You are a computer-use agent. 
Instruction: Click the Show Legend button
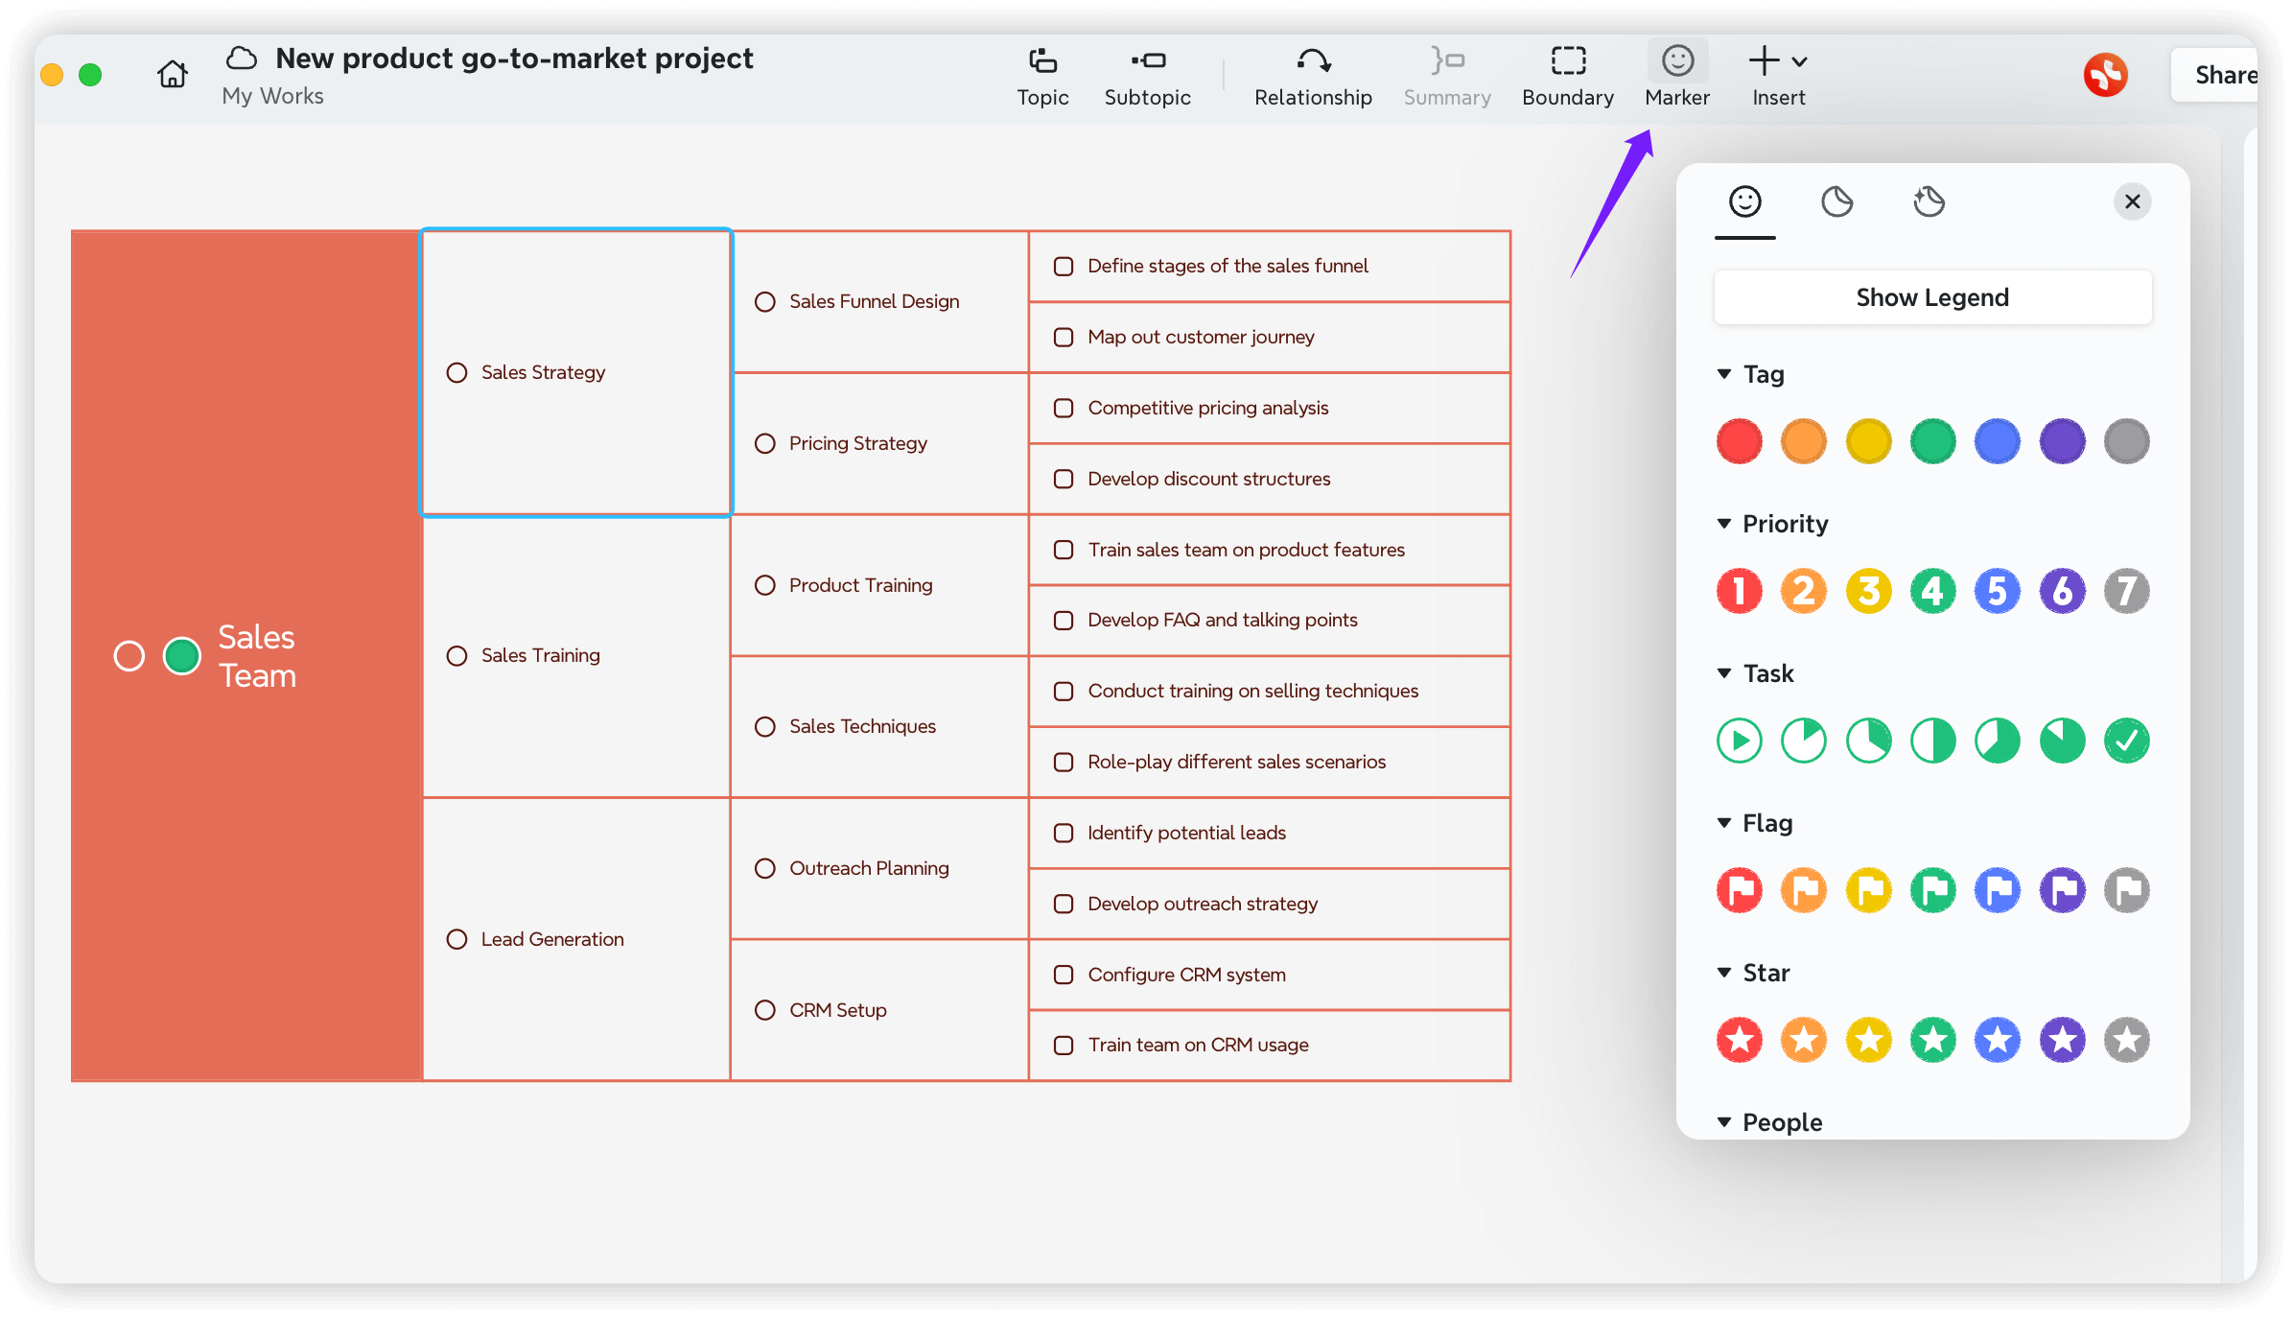pyautogui.click(x=1931, y=297)
